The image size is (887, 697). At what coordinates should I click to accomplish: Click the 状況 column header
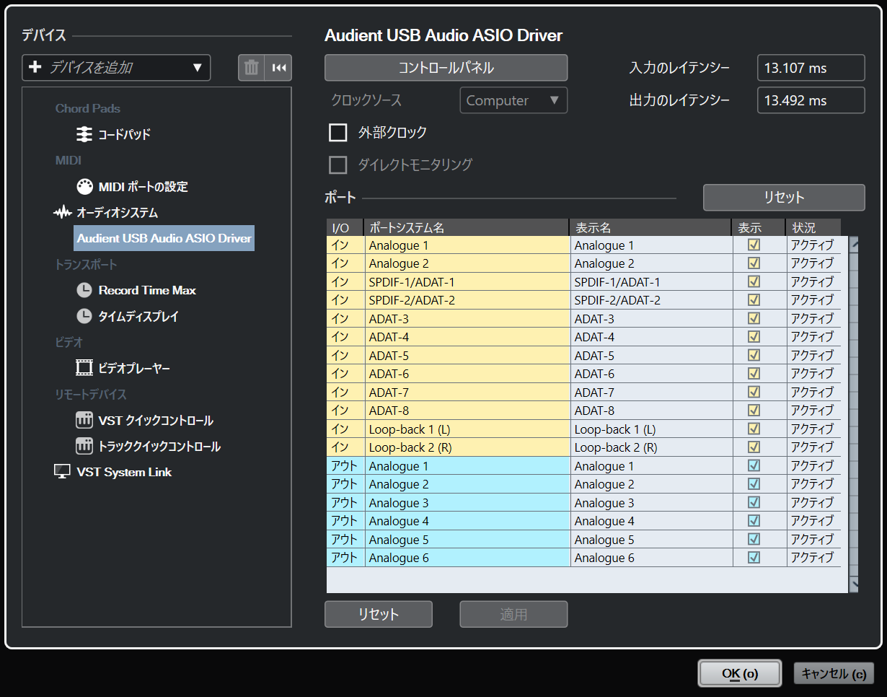[813, 227]
